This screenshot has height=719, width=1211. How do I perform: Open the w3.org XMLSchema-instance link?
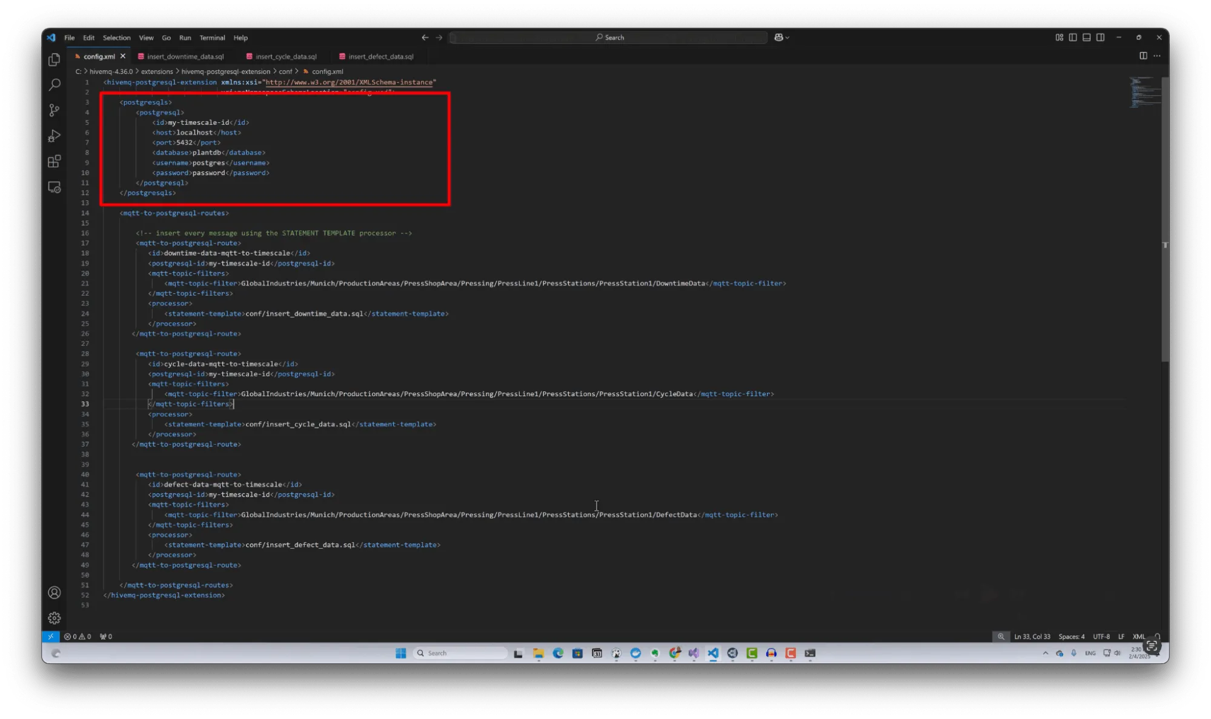pos(349,82)
